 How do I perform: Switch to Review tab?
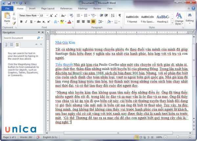tap(97, 9)
